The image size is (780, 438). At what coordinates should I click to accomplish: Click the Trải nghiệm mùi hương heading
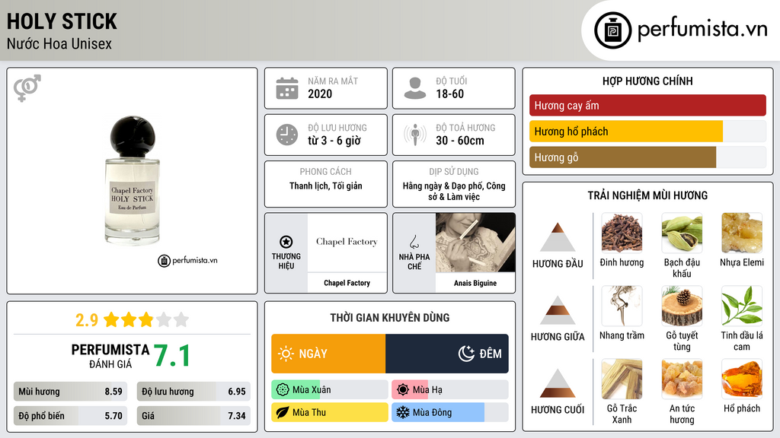(647, 195)
